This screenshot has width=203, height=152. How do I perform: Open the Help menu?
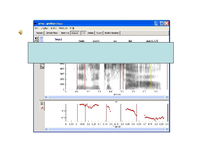point(72,28)
